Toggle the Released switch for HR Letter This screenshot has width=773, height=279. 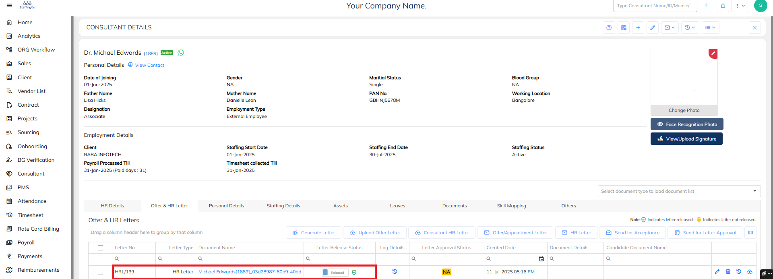(x=335, y=273)
